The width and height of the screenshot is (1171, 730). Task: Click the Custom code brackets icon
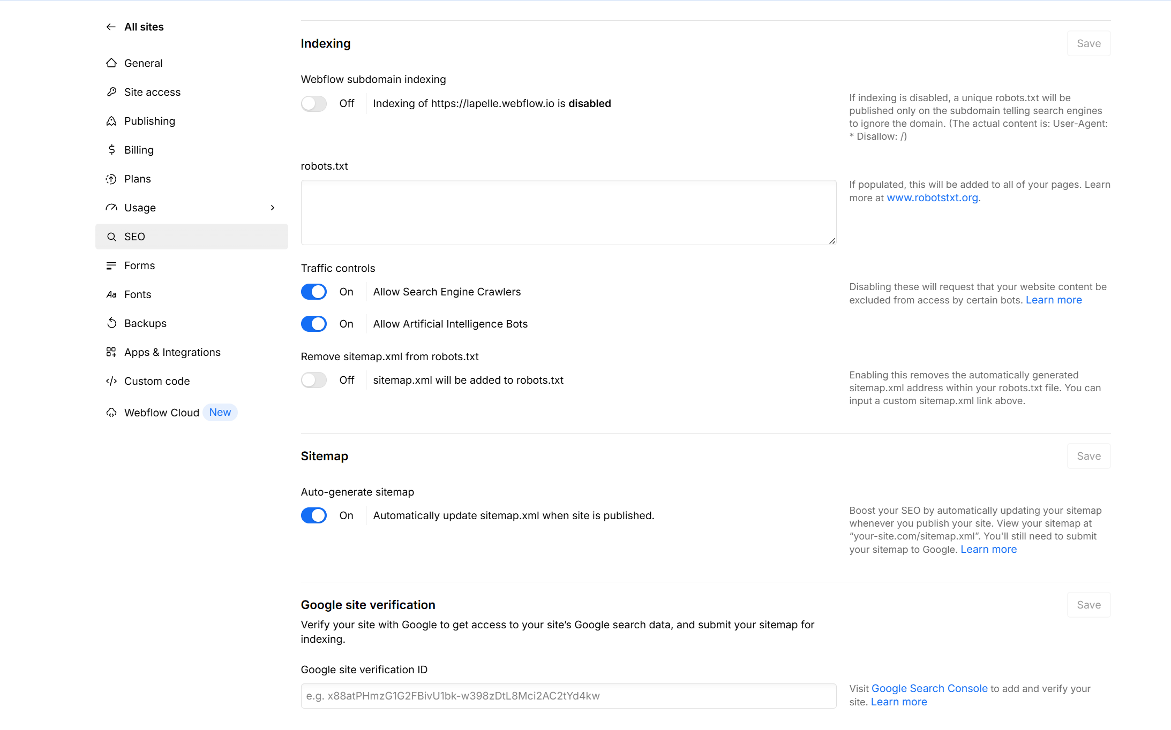click(111, 381)
